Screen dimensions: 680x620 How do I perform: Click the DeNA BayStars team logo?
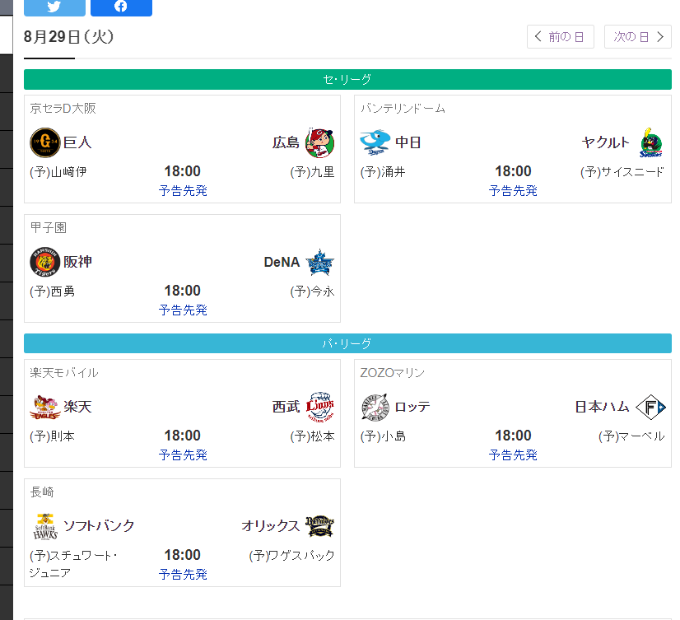coord(319,262)
